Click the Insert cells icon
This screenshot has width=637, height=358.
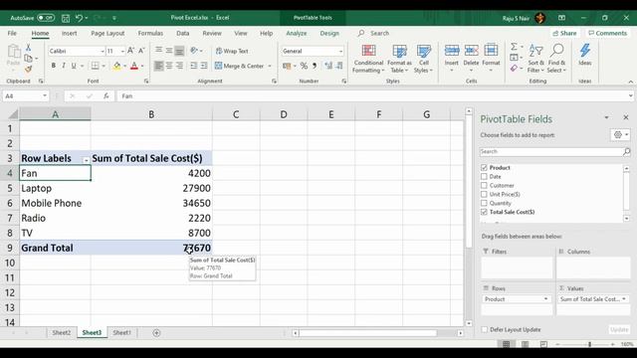coord(452,51)
